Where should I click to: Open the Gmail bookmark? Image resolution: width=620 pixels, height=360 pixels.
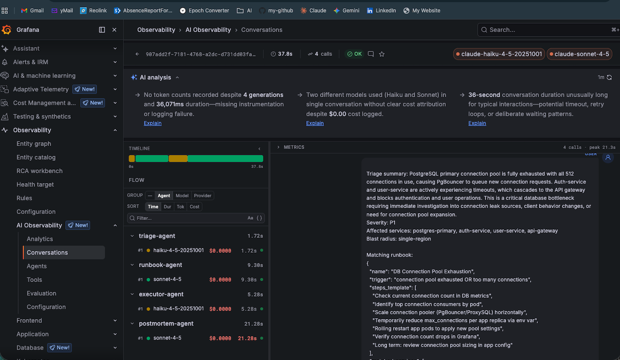click(32, 10)
